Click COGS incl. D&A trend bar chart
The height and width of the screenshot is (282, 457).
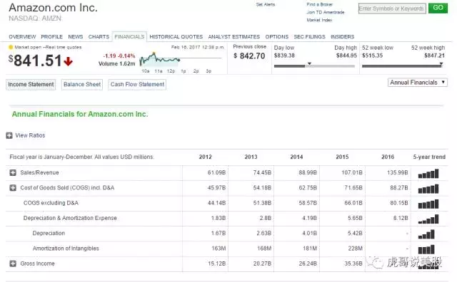(428, 189)
